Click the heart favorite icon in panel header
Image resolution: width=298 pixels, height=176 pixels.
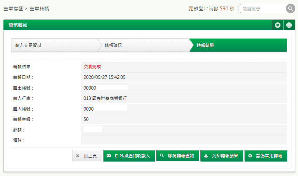pyautogui.click(x=277, y=25)
